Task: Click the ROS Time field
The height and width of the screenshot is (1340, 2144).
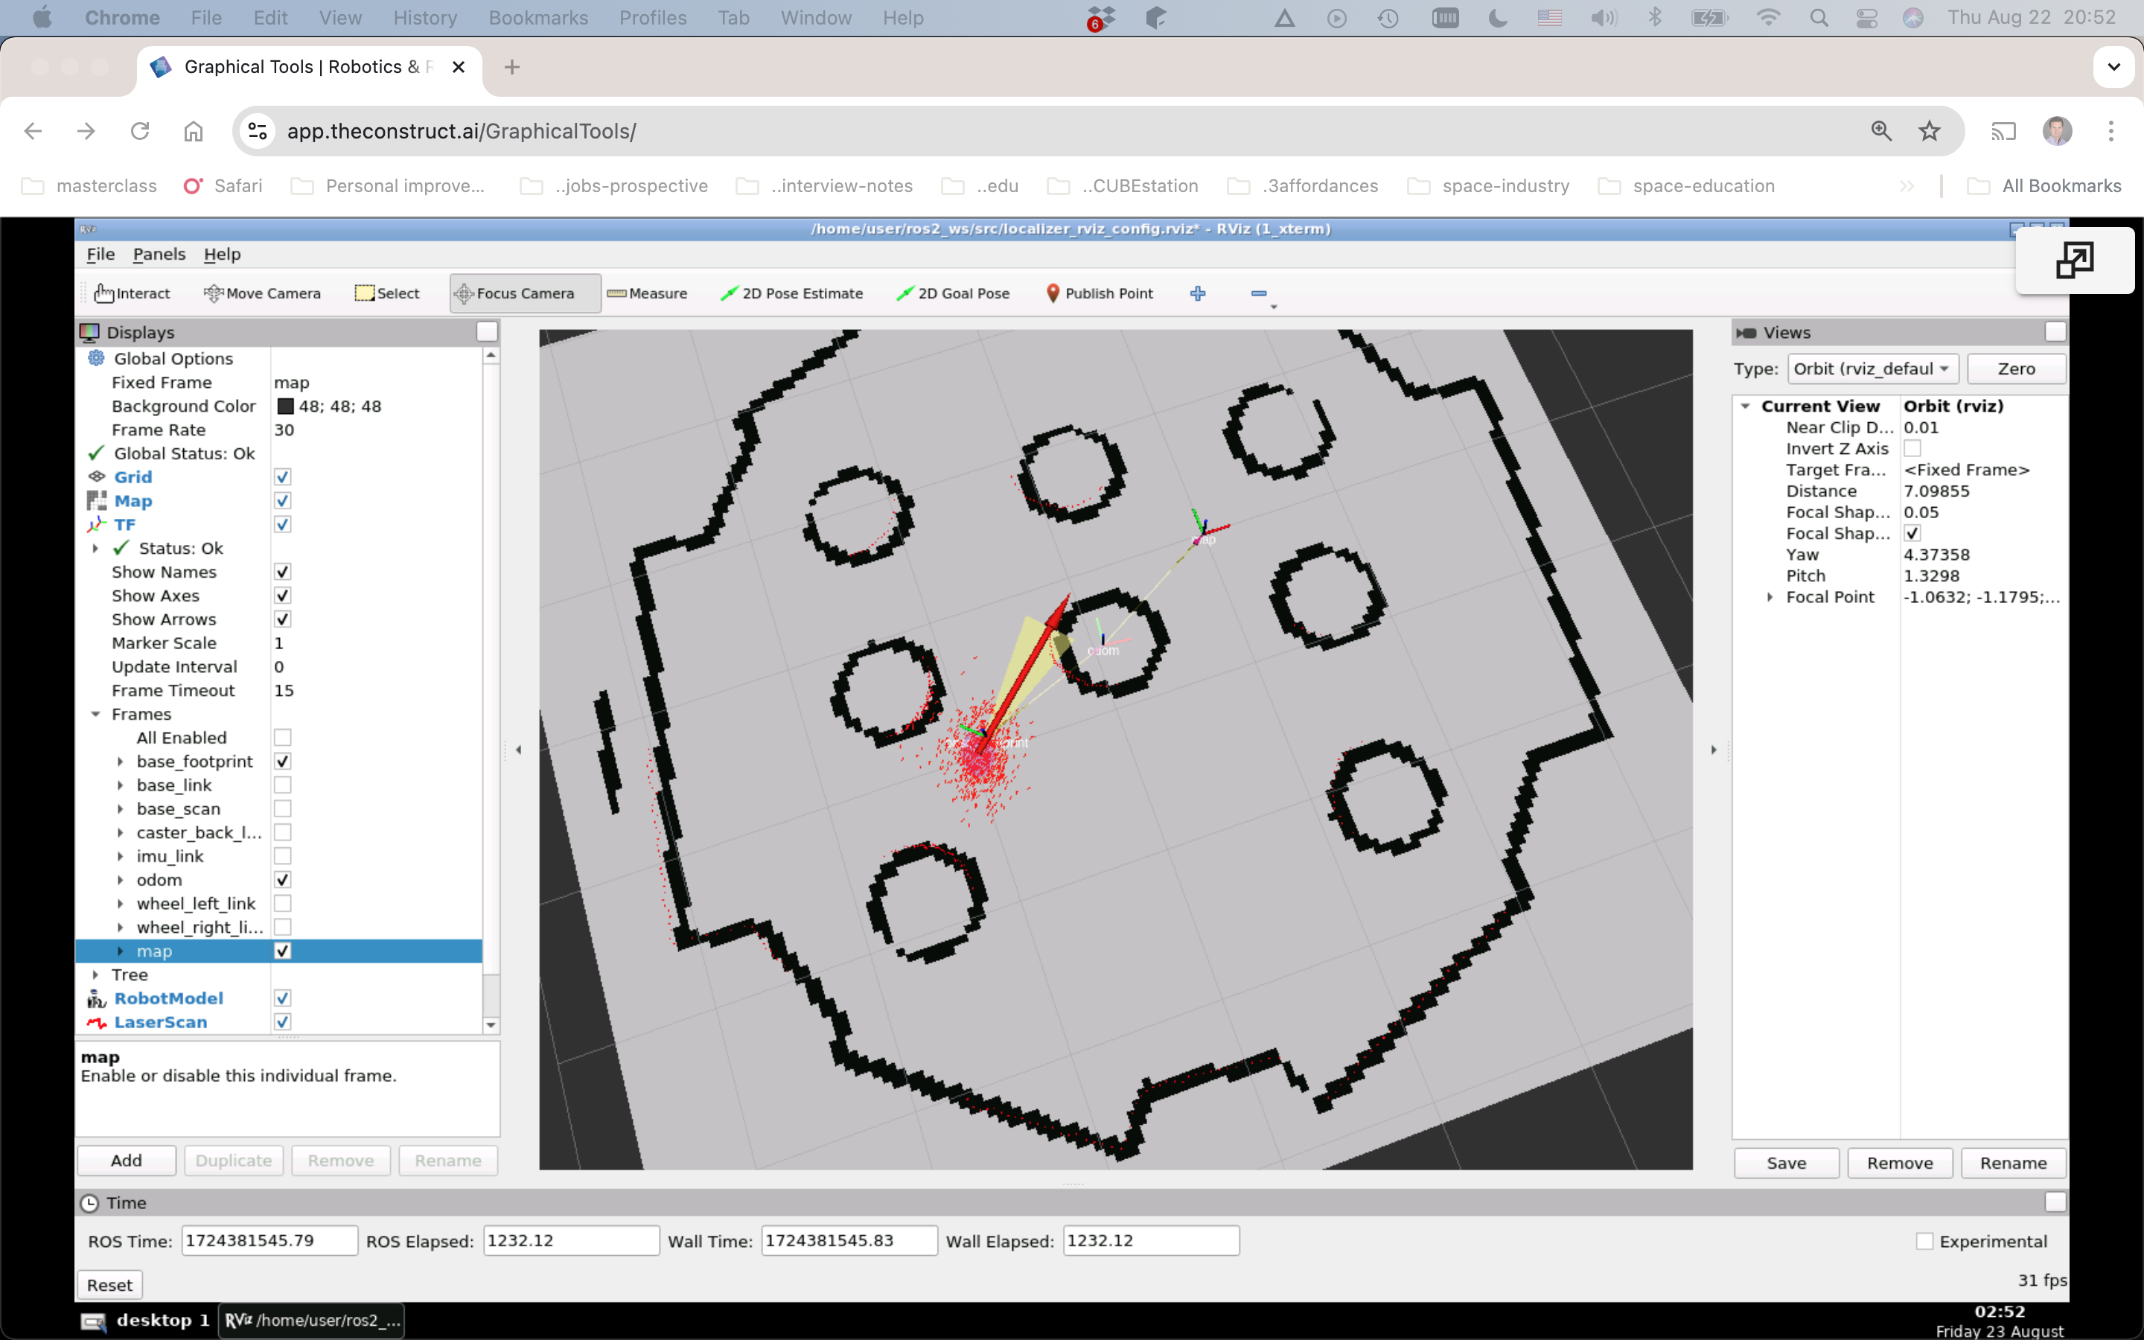Action: 269,1241
